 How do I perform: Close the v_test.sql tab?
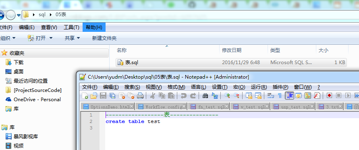[x=267, y=106]
